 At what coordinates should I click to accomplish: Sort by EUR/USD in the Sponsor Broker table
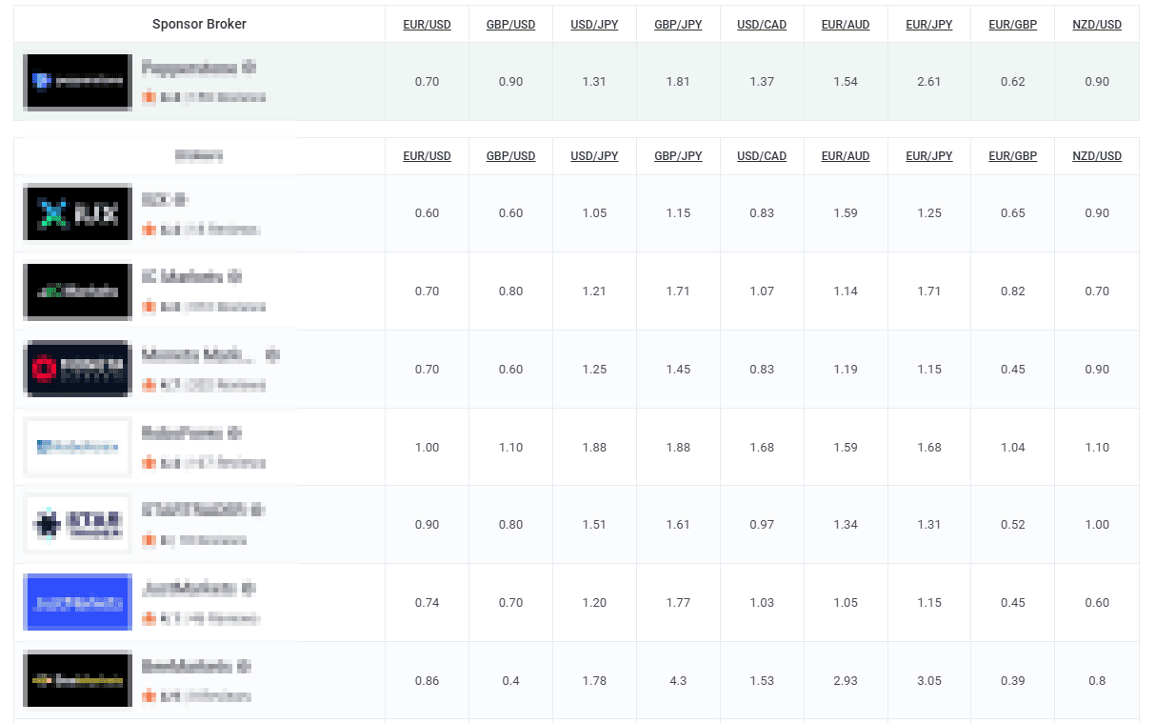tap(427, 25)
